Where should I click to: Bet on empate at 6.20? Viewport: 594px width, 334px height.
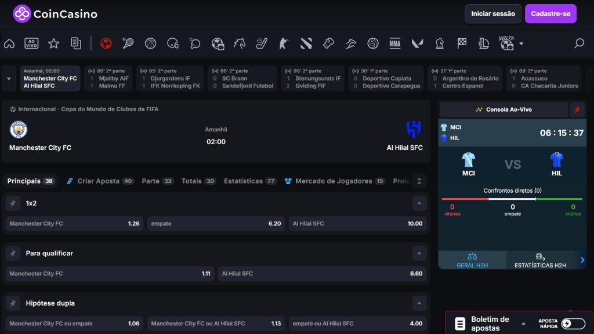216,223
